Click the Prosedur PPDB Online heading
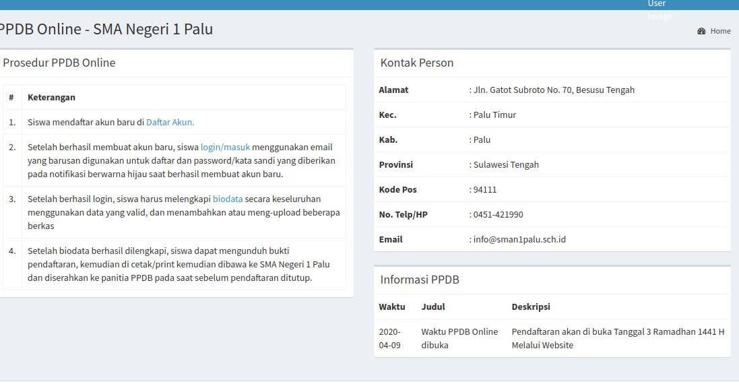This screenshot has width=739, height=388. point(59,63)
